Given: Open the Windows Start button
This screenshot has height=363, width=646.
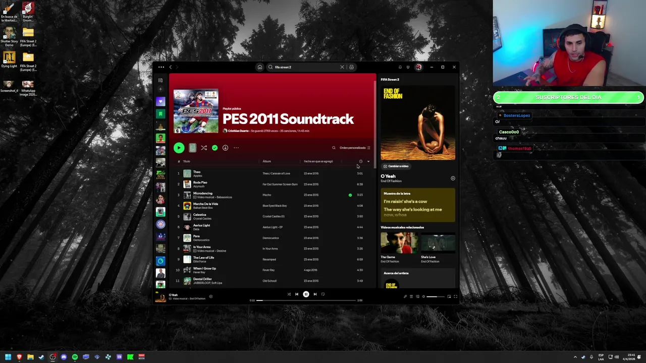Looking at the screenshot, I should tap(8, 357).
